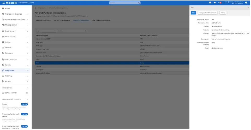
Task: Switch to Available Integrations tab
Action: pyautogui.click(x=43, y=20)
